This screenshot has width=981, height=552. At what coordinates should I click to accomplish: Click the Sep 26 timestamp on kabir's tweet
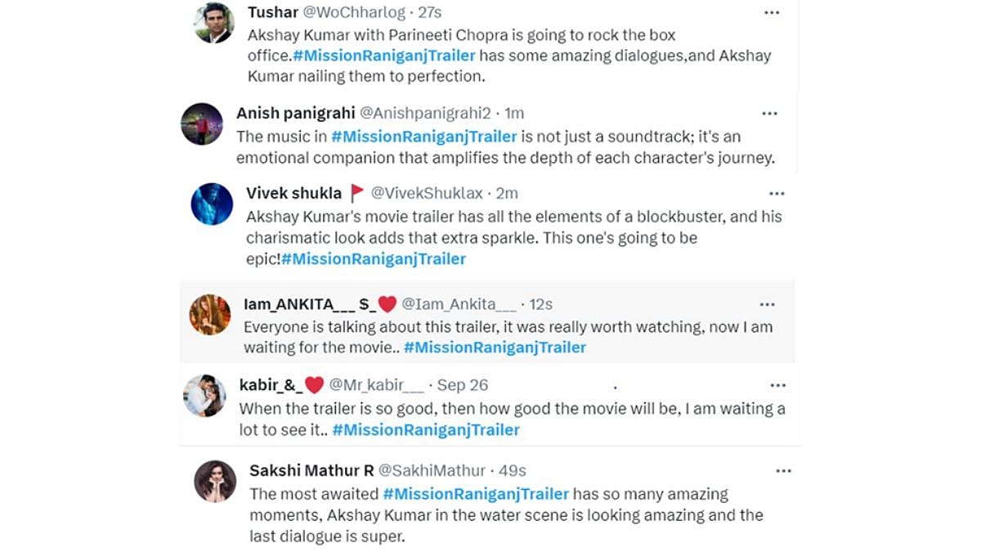pyautogui.click(x=463, y=385)
